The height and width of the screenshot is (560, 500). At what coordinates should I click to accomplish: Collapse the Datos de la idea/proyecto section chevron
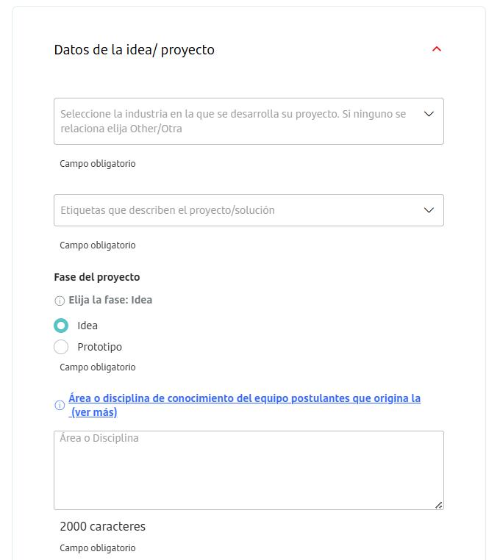(436, 49)
